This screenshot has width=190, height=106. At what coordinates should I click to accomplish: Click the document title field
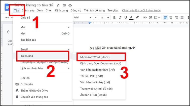[33, 5]
